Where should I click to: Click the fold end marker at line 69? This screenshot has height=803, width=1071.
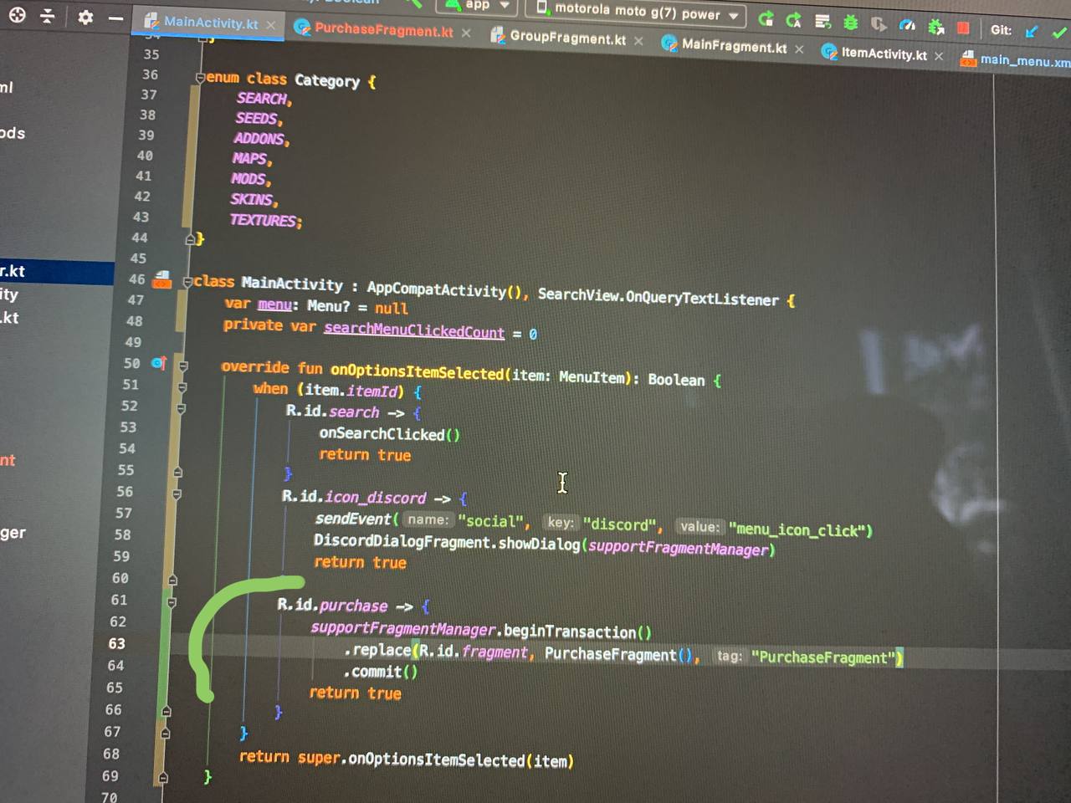[163, 777]
